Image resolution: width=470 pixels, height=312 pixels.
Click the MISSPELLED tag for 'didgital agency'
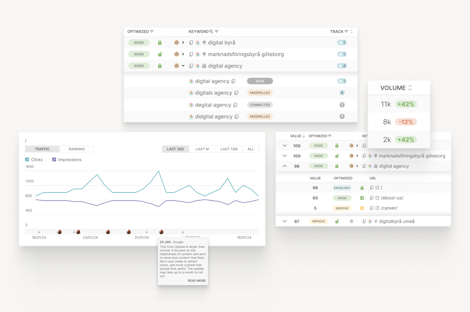(x=260, y=117)
